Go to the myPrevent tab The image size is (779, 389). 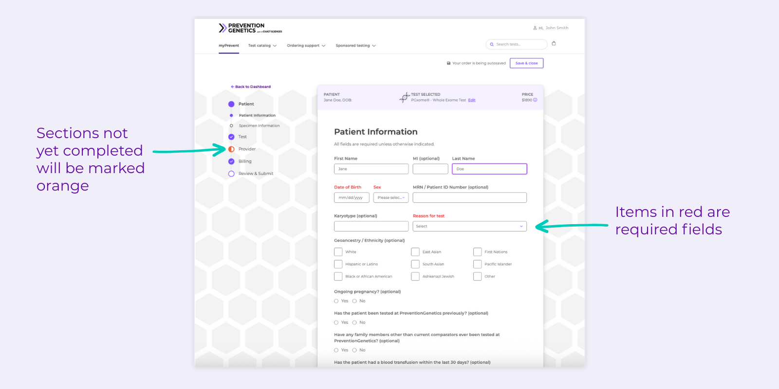(x=229, y=46)
